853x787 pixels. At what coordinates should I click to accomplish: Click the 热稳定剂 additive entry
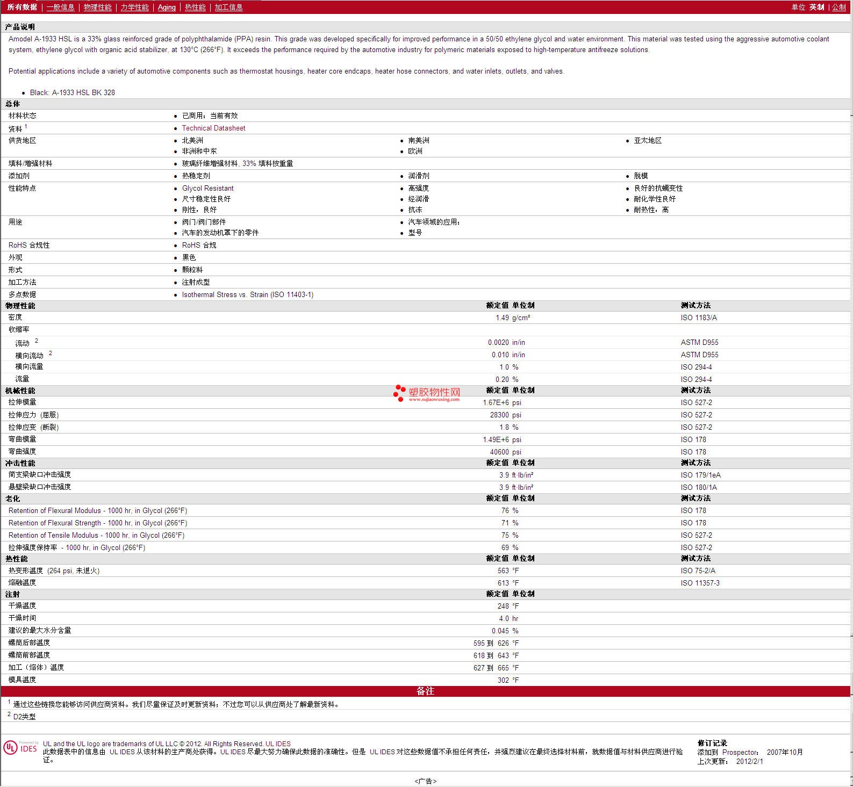[x=196, y=176]
